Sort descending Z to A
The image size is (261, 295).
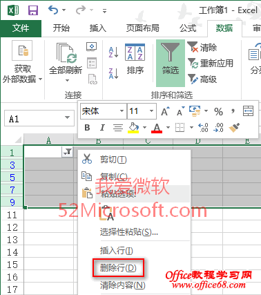113,74
